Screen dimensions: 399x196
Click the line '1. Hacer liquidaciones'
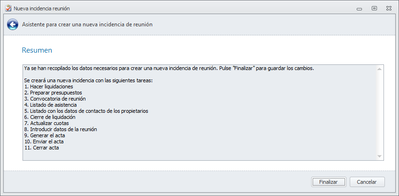coord(49,86)
